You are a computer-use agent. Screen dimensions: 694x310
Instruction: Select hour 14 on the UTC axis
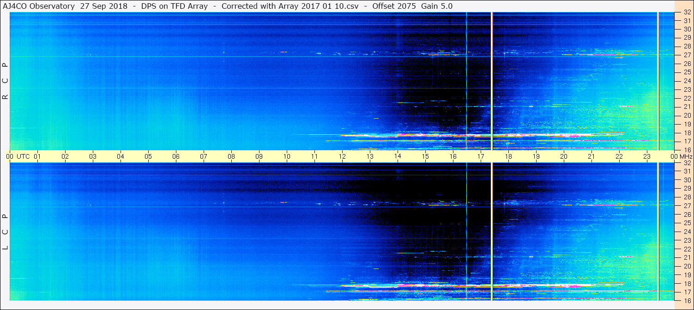[x=397, y=156]
